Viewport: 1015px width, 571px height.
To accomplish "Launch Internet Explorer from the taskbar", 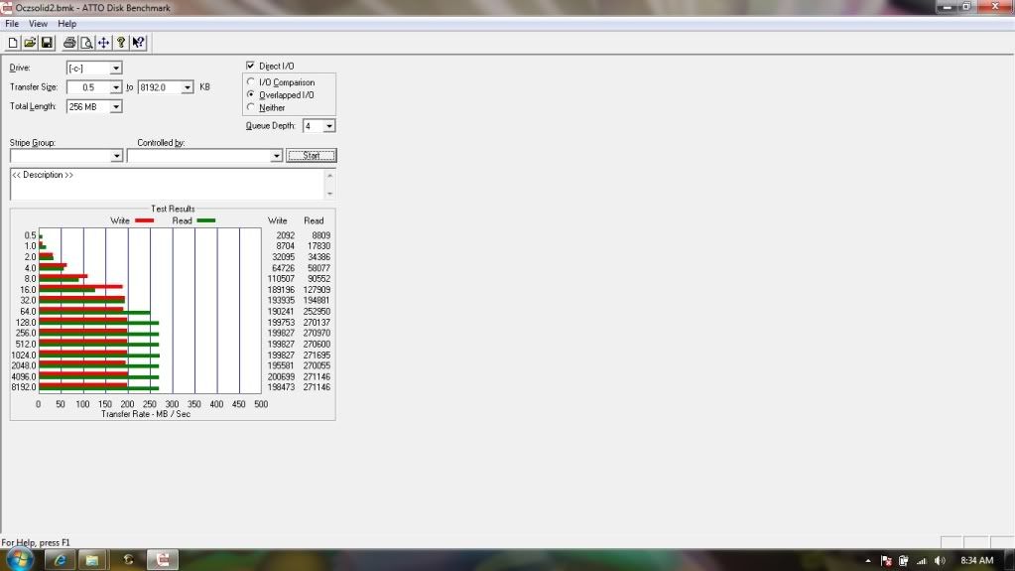I will tap(60, 560).
